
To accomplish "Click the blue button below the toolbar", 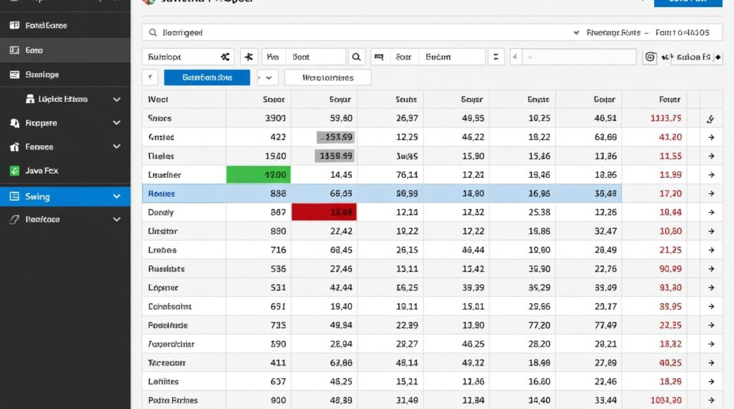I will point(207,77).
